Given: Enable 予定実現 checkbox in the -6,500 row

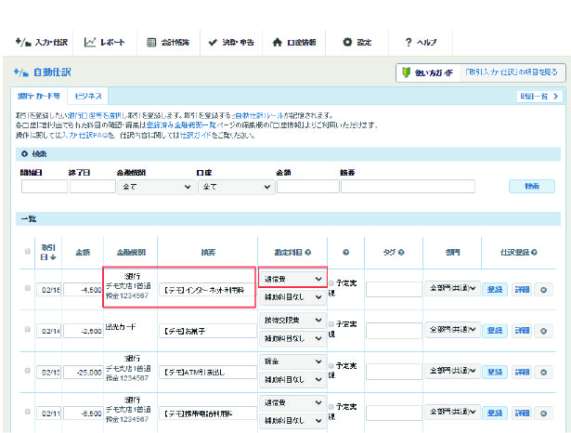Looking at the screenshot, I should point(331,407).
